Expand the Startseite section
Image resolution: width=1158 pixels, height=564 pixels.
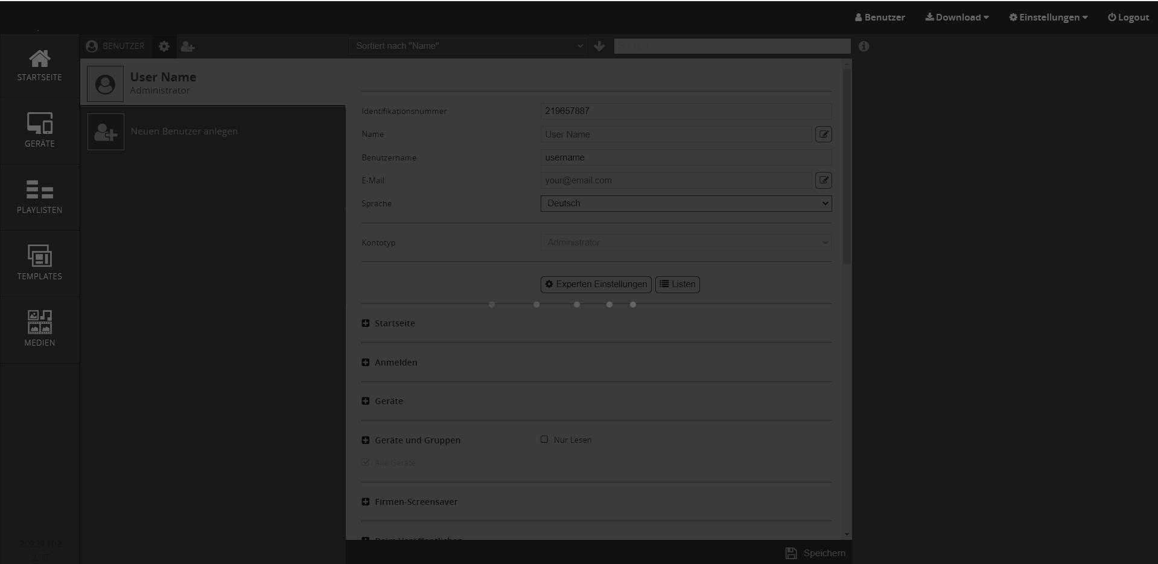[366, 323]
